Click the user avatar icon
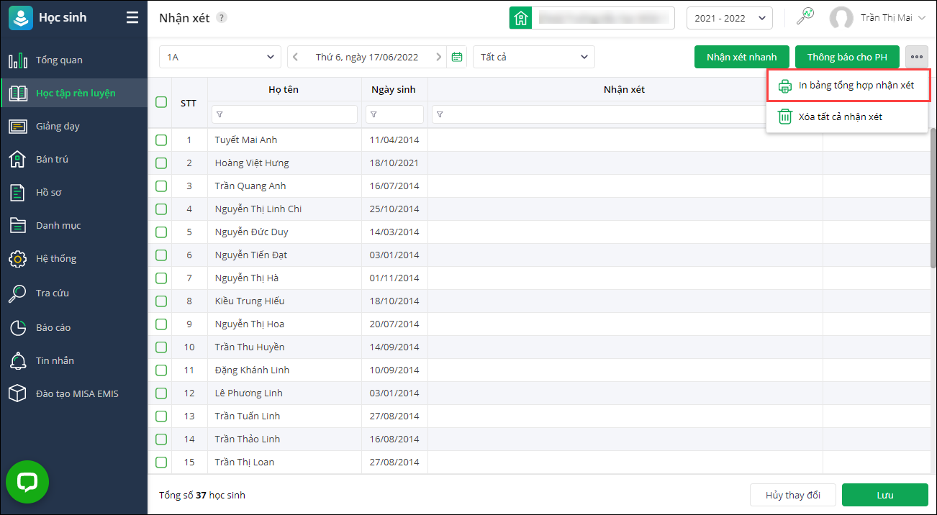This screenshot has height=515, width=937. click(841, 18)
